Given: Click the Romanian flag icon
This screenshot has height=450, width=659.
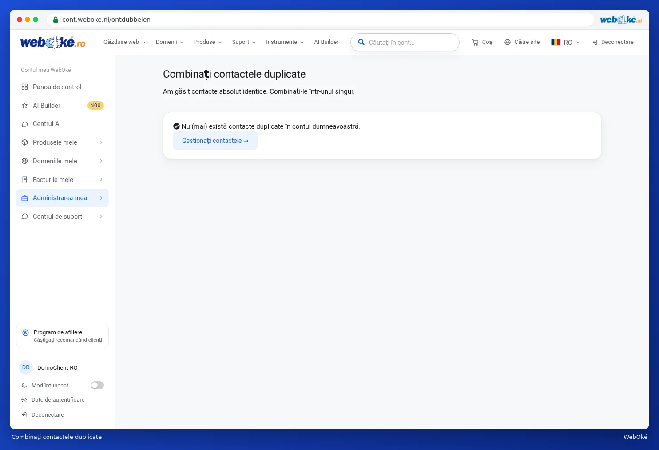Looking at the screenshot, I should [556, 42].
